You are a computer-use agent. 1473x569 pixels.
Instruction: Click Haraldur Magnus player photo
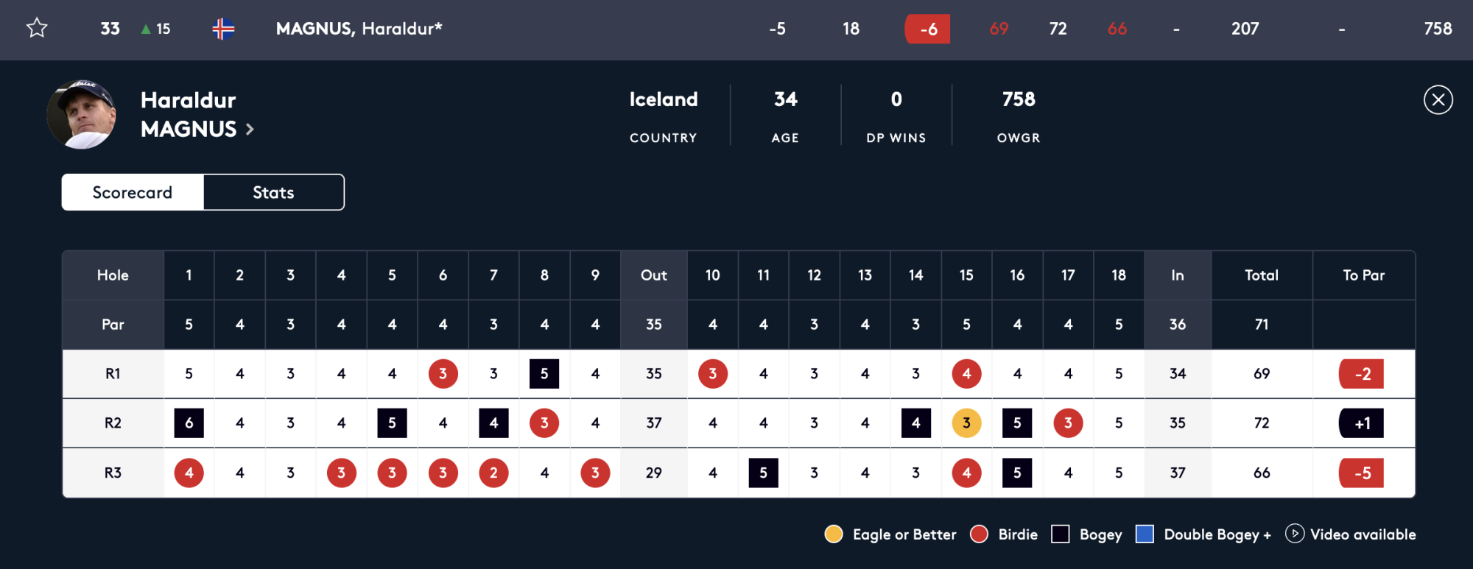81,115
